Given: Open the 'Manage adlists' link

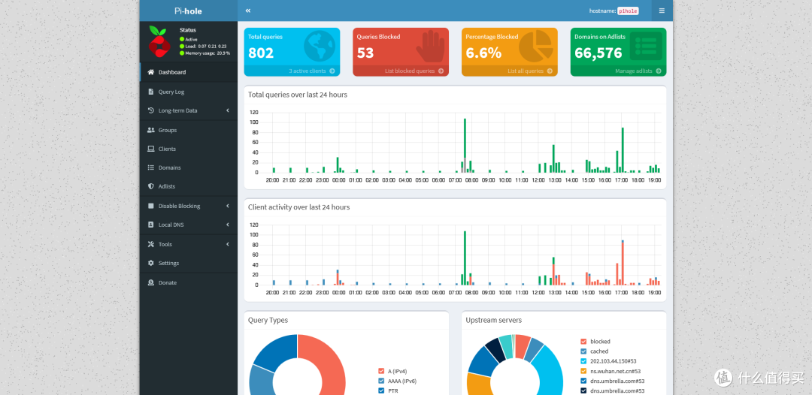Looking at the screenshot, I should pyautogui.click(x=638, y=71).
